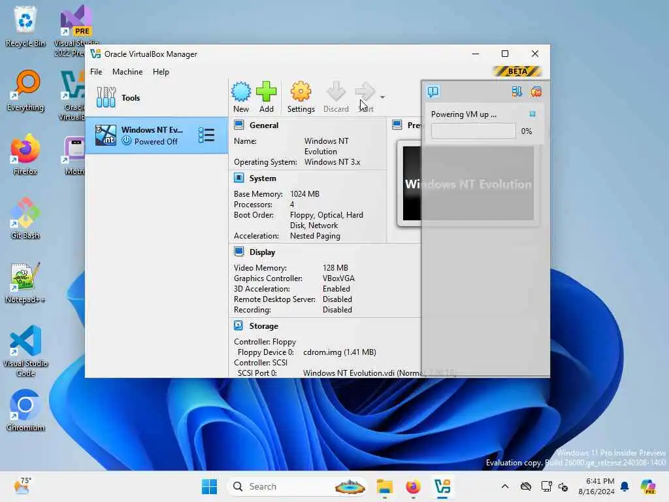The image size is (669, 502).
Task: Click the VBoxVGA graphics controller value
Action: click(338, 278)
